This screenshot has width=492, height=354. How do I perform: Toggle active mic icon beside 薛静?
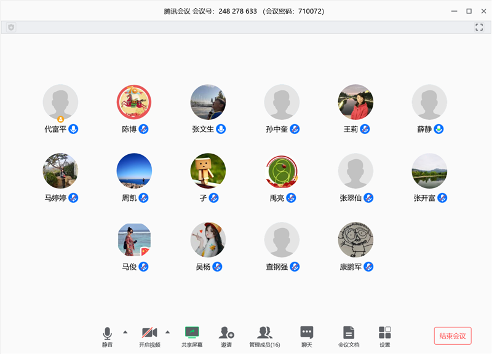pyautogui.click(x=438, y=129)
